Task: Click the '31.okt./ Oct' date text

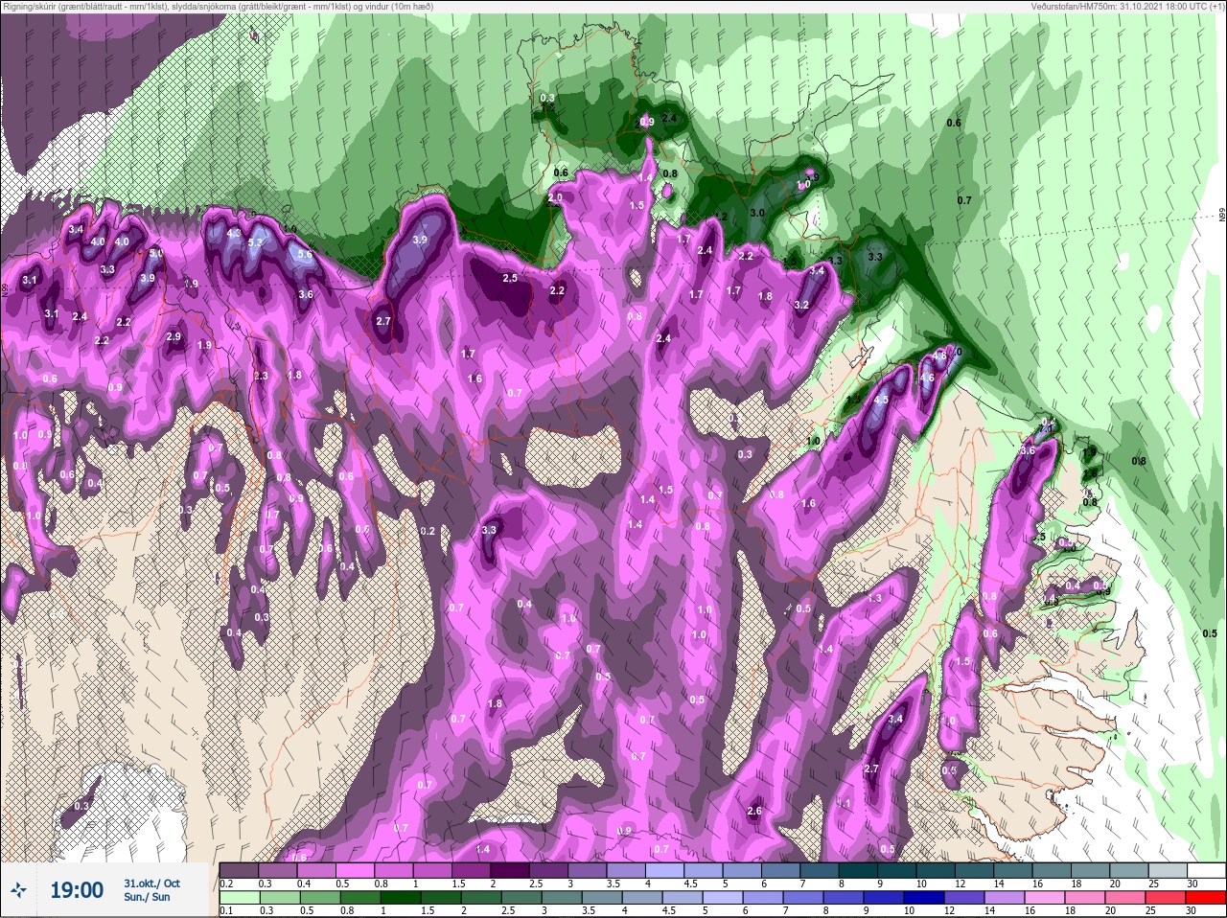Action: point(151,883)
